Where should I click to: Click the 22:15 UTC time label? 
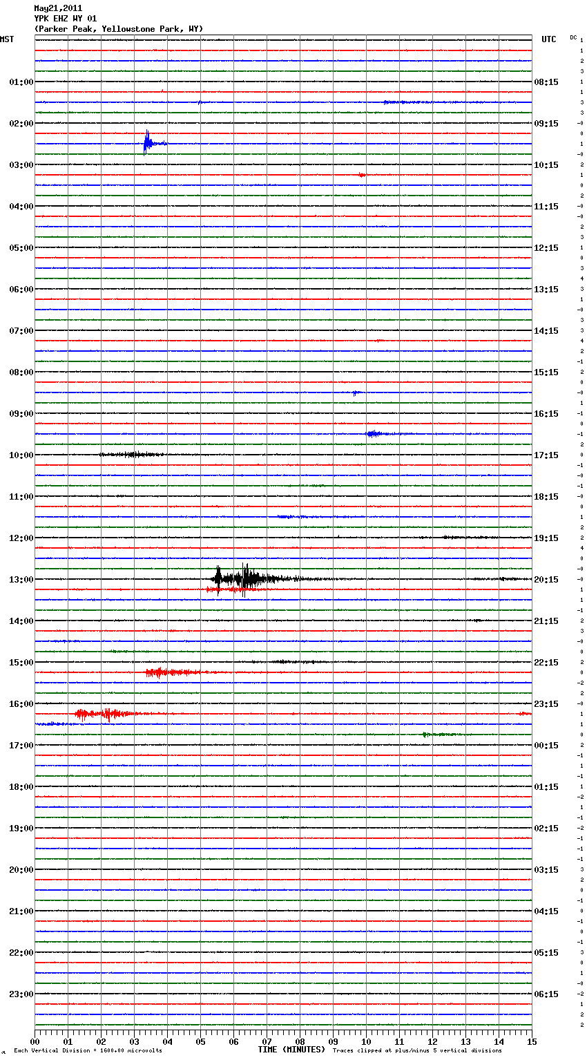(546, 663)
